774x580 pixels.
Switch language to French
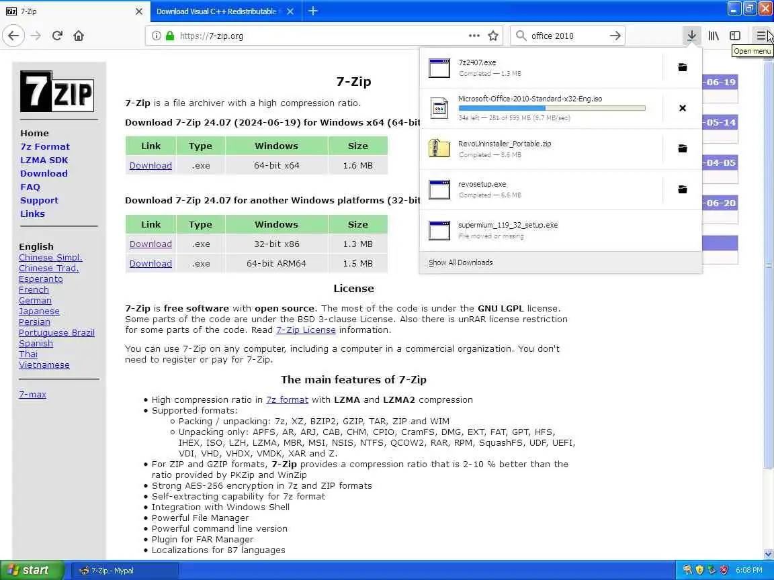point(34,290)
